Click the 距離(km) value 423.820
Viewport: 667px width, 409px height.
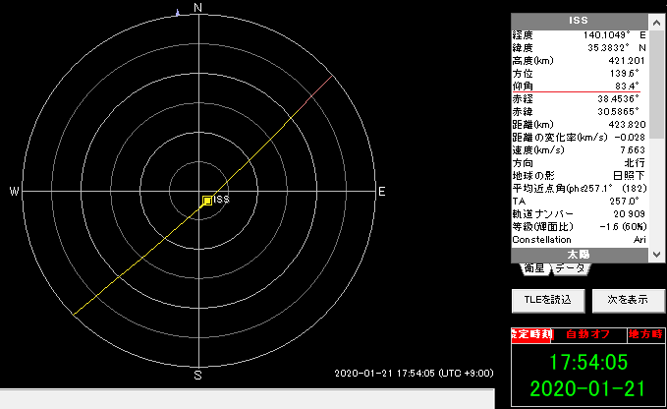click(x=627, y=125)
